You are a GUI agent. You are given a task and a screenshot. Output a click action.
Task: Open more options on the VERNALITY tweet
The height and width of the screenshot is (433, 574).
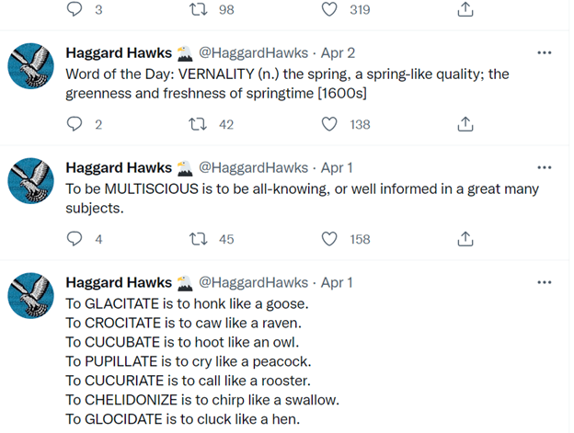pyautogui.click(x=545, y=52)
